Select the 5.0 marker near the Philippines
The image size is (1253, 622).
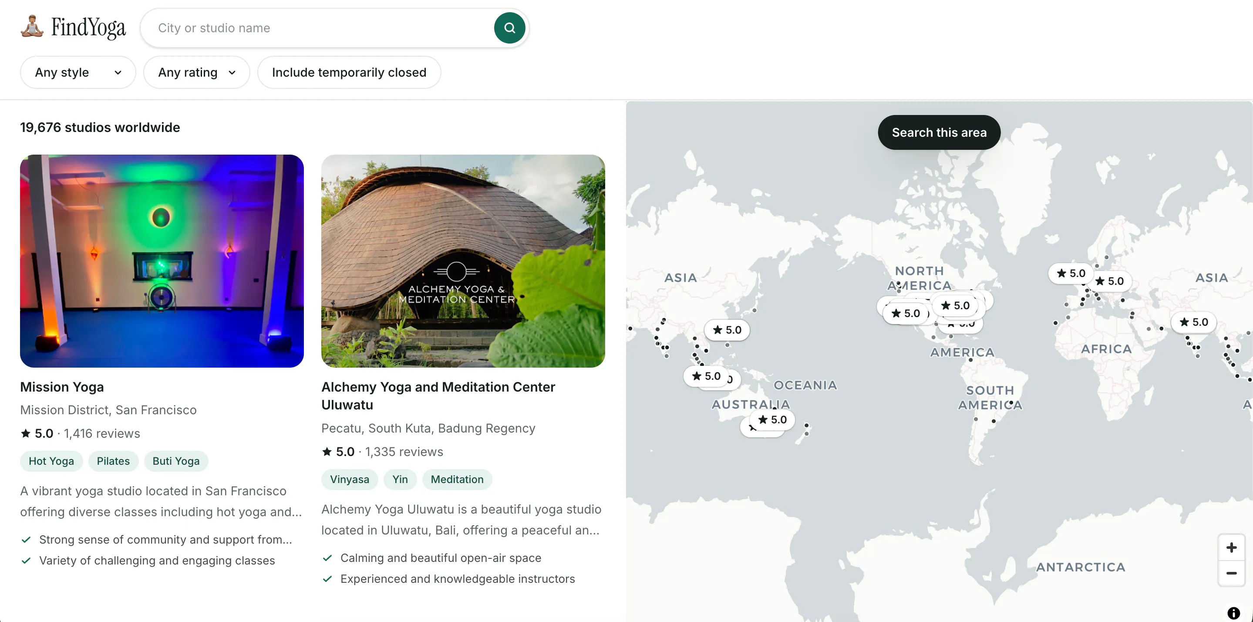[x=727, y=330]
